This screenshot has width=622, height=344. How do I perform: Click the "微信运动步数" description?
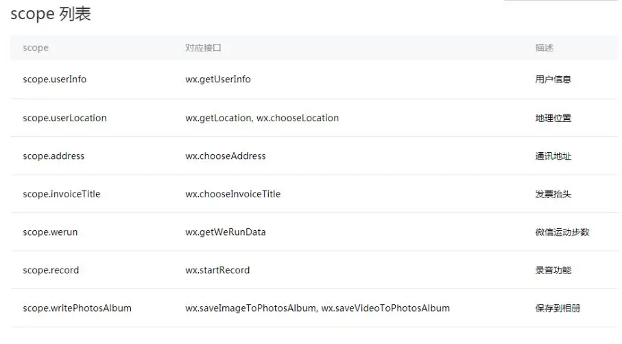point(562,232)
